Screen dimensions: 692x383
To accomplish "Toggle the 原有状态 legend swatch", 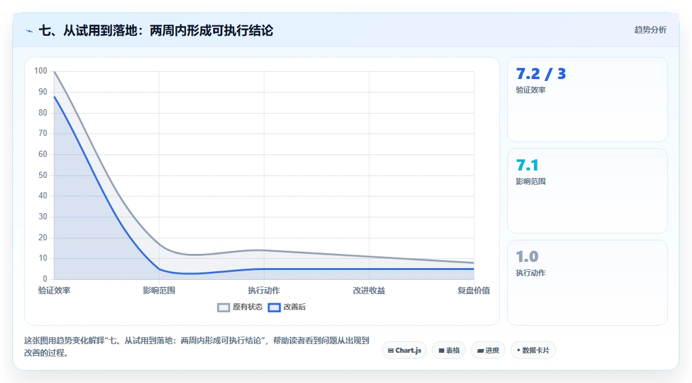I will [224, 307].
